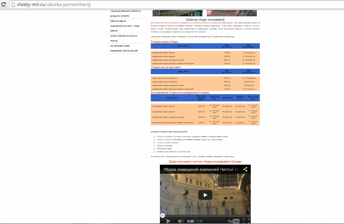Click the play icon in the video control bar
The width and height of the screenshot is (344, 224).
click(x=168, y=221)
